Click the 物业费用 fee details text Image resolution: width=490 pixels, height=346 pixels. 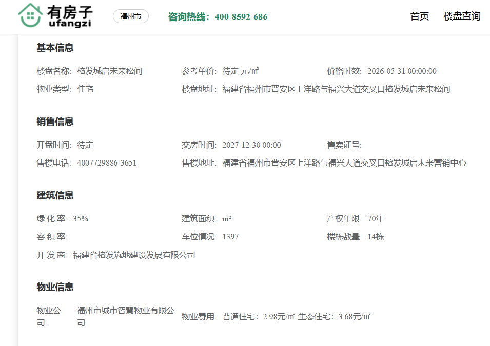(x=296, y=317)
